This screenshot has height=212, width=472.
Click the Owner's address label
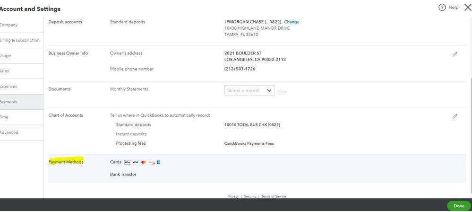tap(126, 53)
